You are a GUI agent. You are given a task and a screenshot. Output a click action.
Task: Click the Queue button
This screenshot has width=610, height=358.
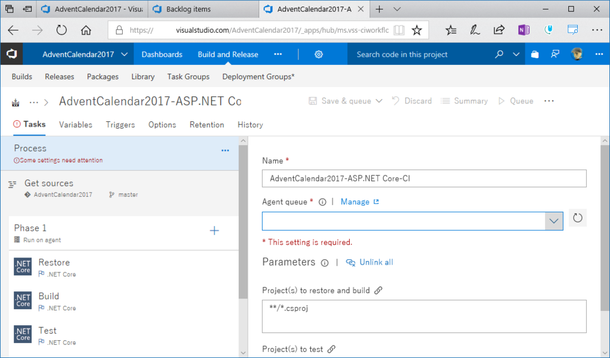coord(516,101)
